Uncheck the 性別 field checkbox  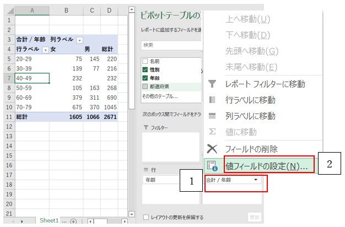click(145, 69)
